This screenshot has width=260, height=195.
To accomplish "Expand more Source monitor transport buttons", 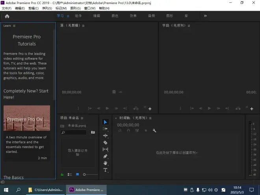I will 145,107.
